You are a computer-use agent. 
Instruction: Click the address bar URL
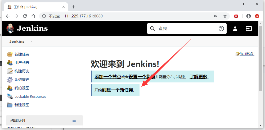click(x=83, y=16)
